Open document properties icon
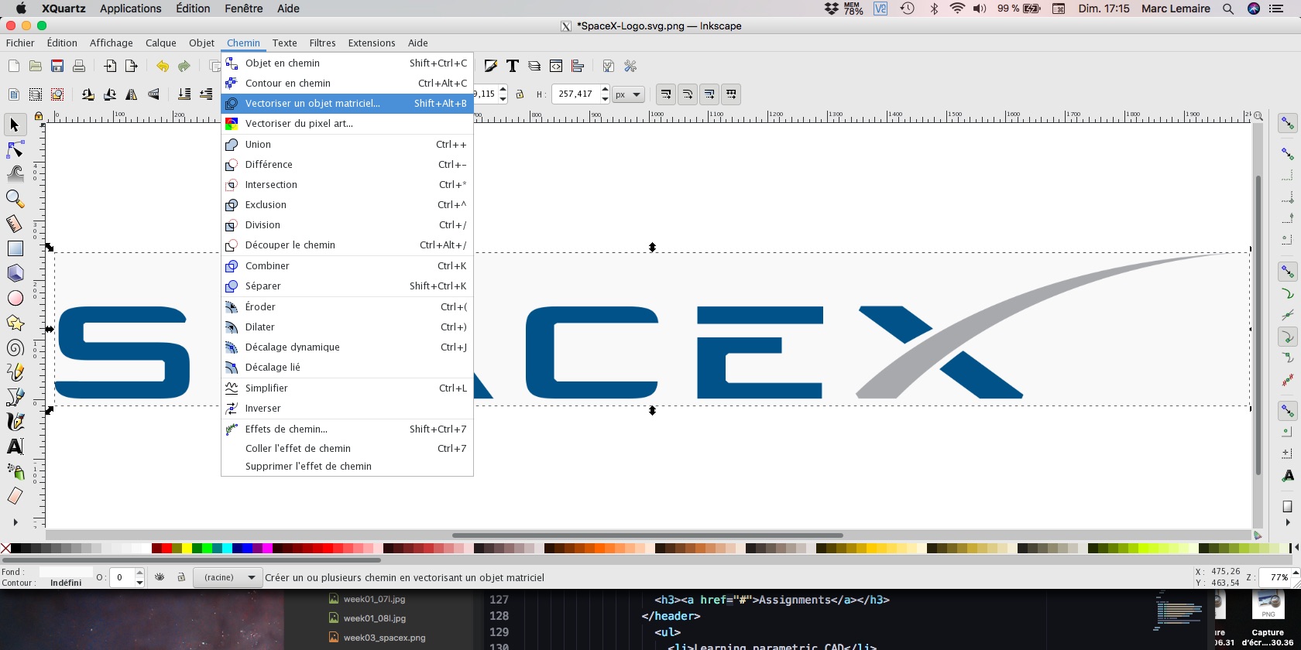The image size is (1301, 650). pyautogui.click(x=609, y=67)
